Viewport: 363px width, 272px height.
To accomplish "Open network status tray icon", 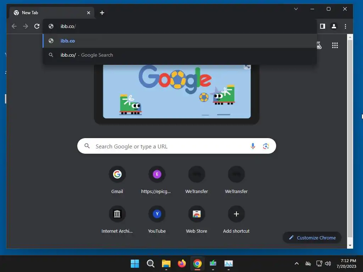I will tap(319, 263).
